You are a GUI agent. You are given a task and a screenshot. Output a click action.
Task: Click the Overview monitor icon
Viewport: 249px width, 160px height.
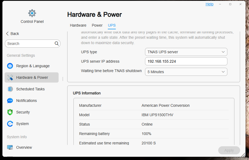pyautogui.click(x=10, y=147)
